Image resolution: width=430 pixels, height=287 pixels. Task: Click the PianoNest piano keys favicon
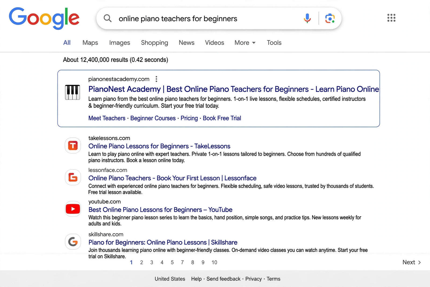[73, 92]
